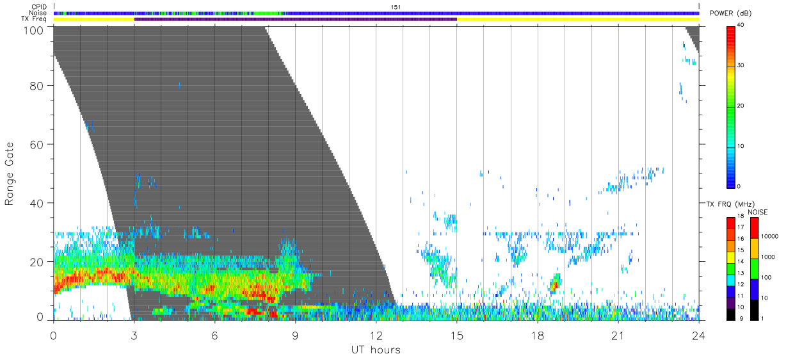The width and height of the screenshot is (786, 363).
Task: Click the purple band in TX FRQ colorbar
Action: pos(731,302)
